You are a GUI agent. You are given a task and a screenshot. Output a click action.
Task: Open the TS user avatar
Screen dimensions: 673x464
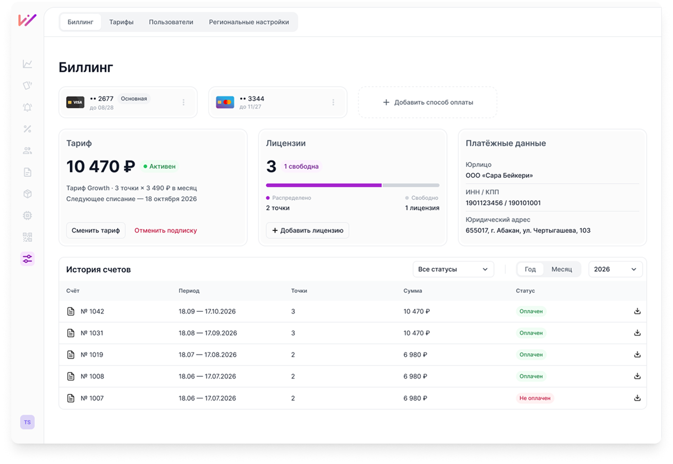tap(27, 422)
